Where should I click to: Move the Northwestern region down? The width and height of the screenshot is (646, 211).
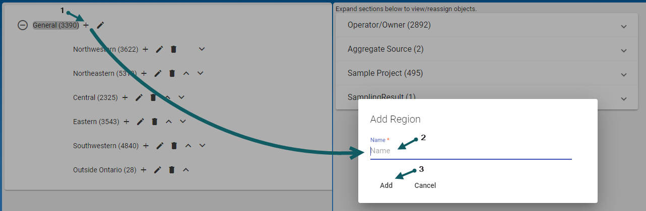[x=202, y=49]
